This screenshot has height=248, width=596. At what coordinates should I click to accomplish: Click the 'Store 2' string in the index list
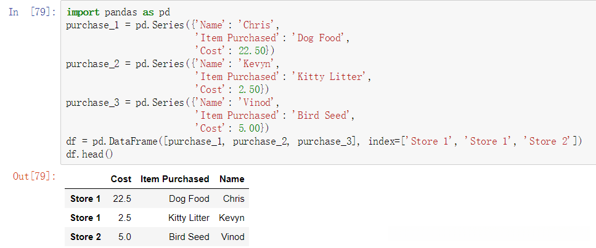(549, 142)
